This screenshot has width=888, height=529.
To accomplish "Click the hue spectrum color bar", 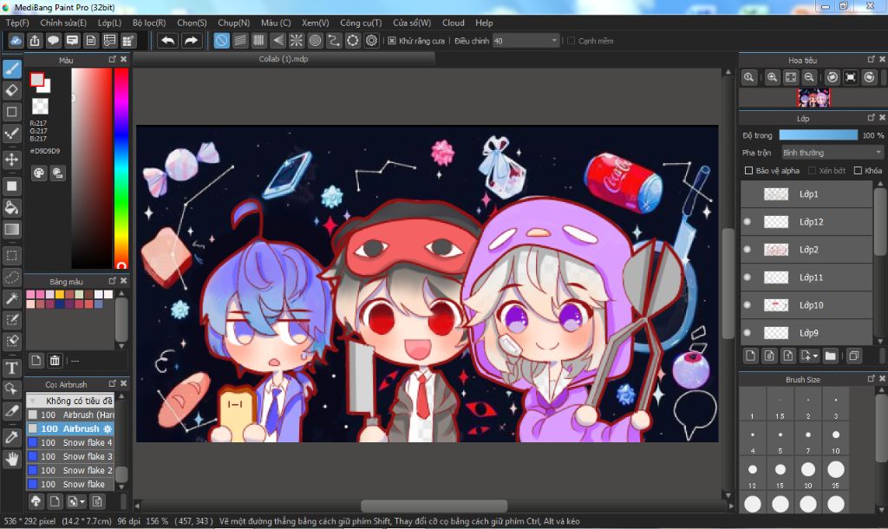I will tap(121, 168).
